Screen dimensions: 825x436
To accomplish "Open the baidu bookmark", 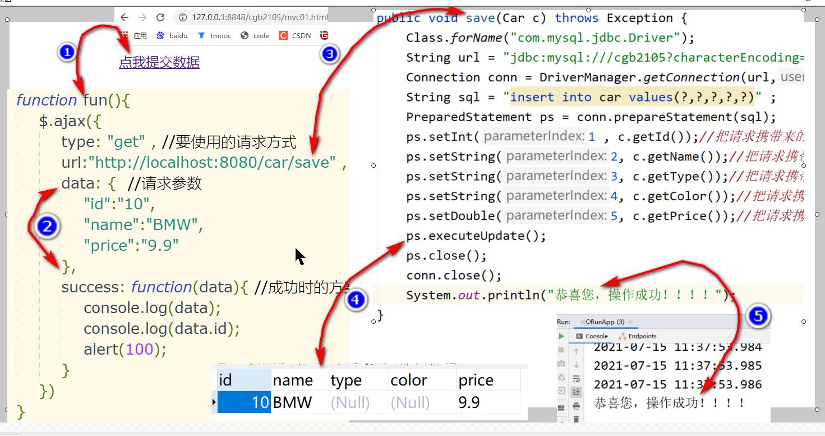I will pos(172,35).
